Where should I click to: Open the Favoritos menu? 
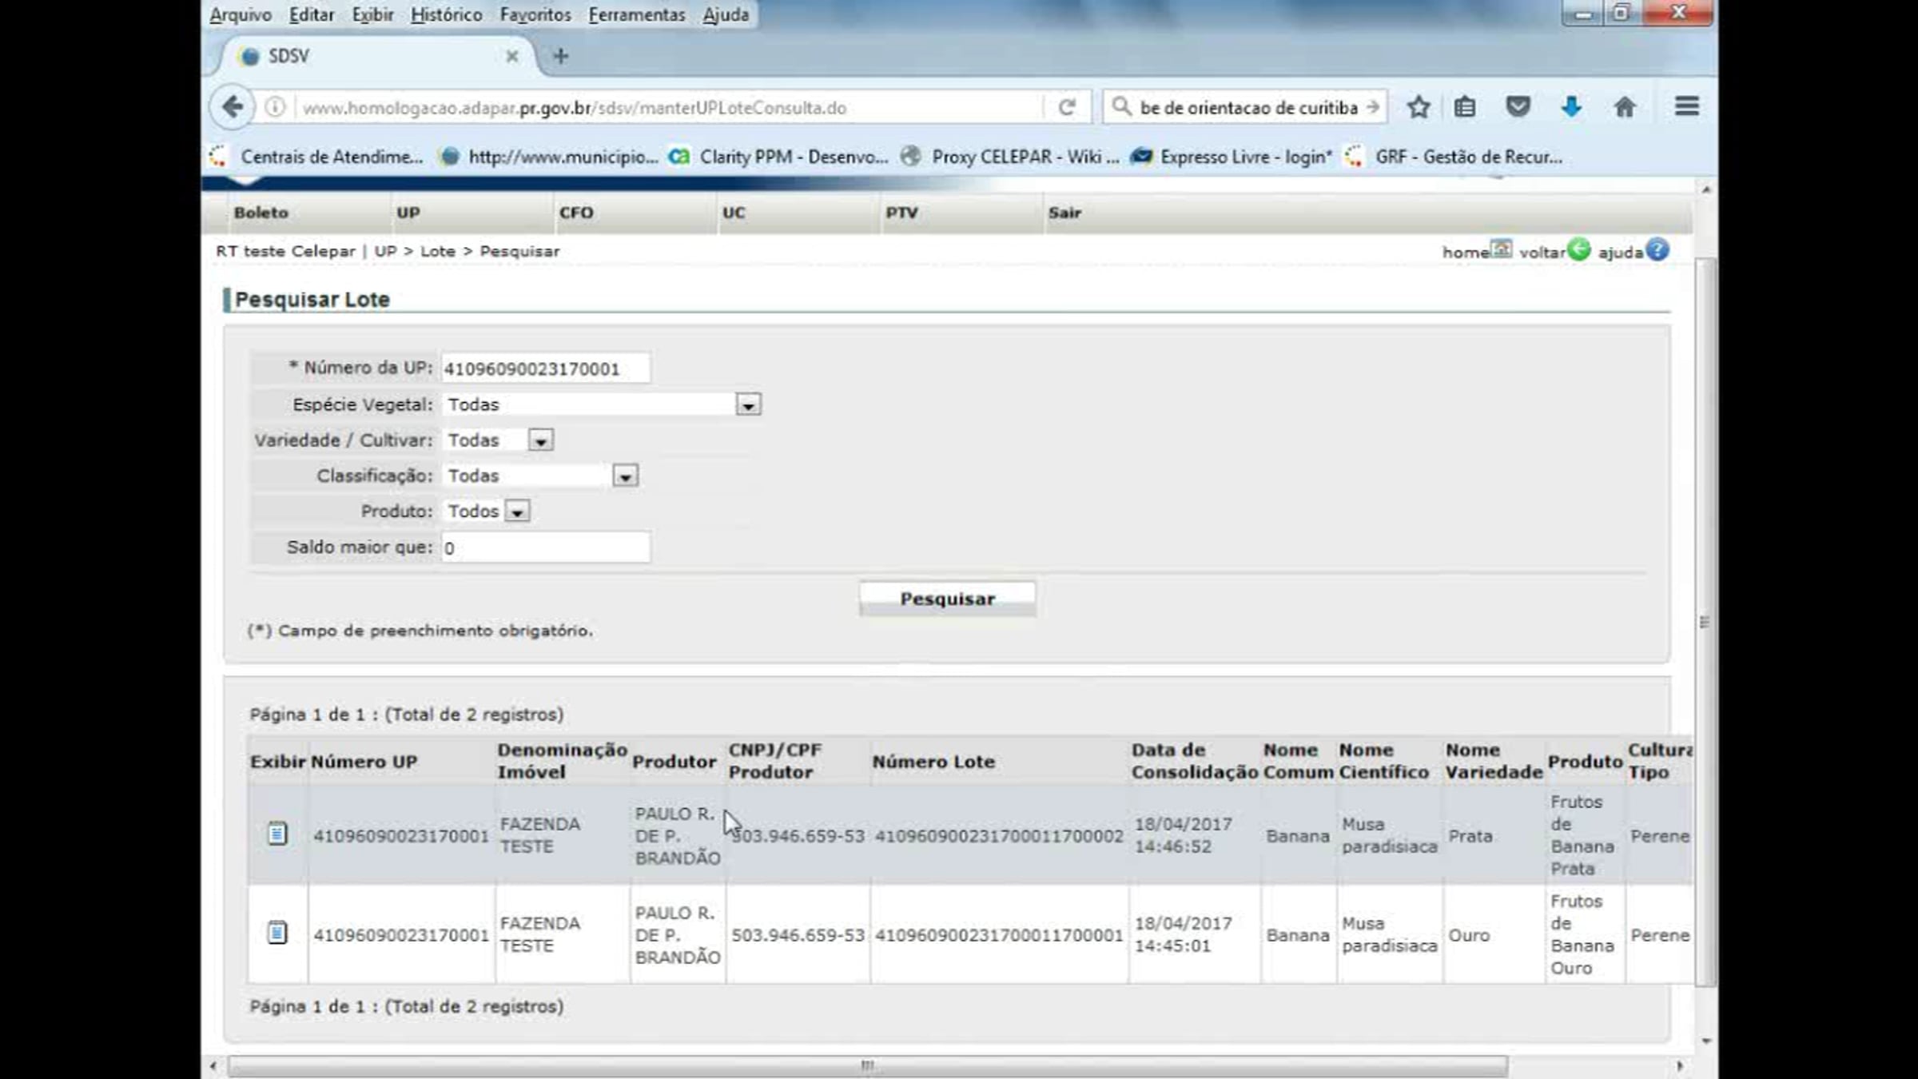click(535, 14)
